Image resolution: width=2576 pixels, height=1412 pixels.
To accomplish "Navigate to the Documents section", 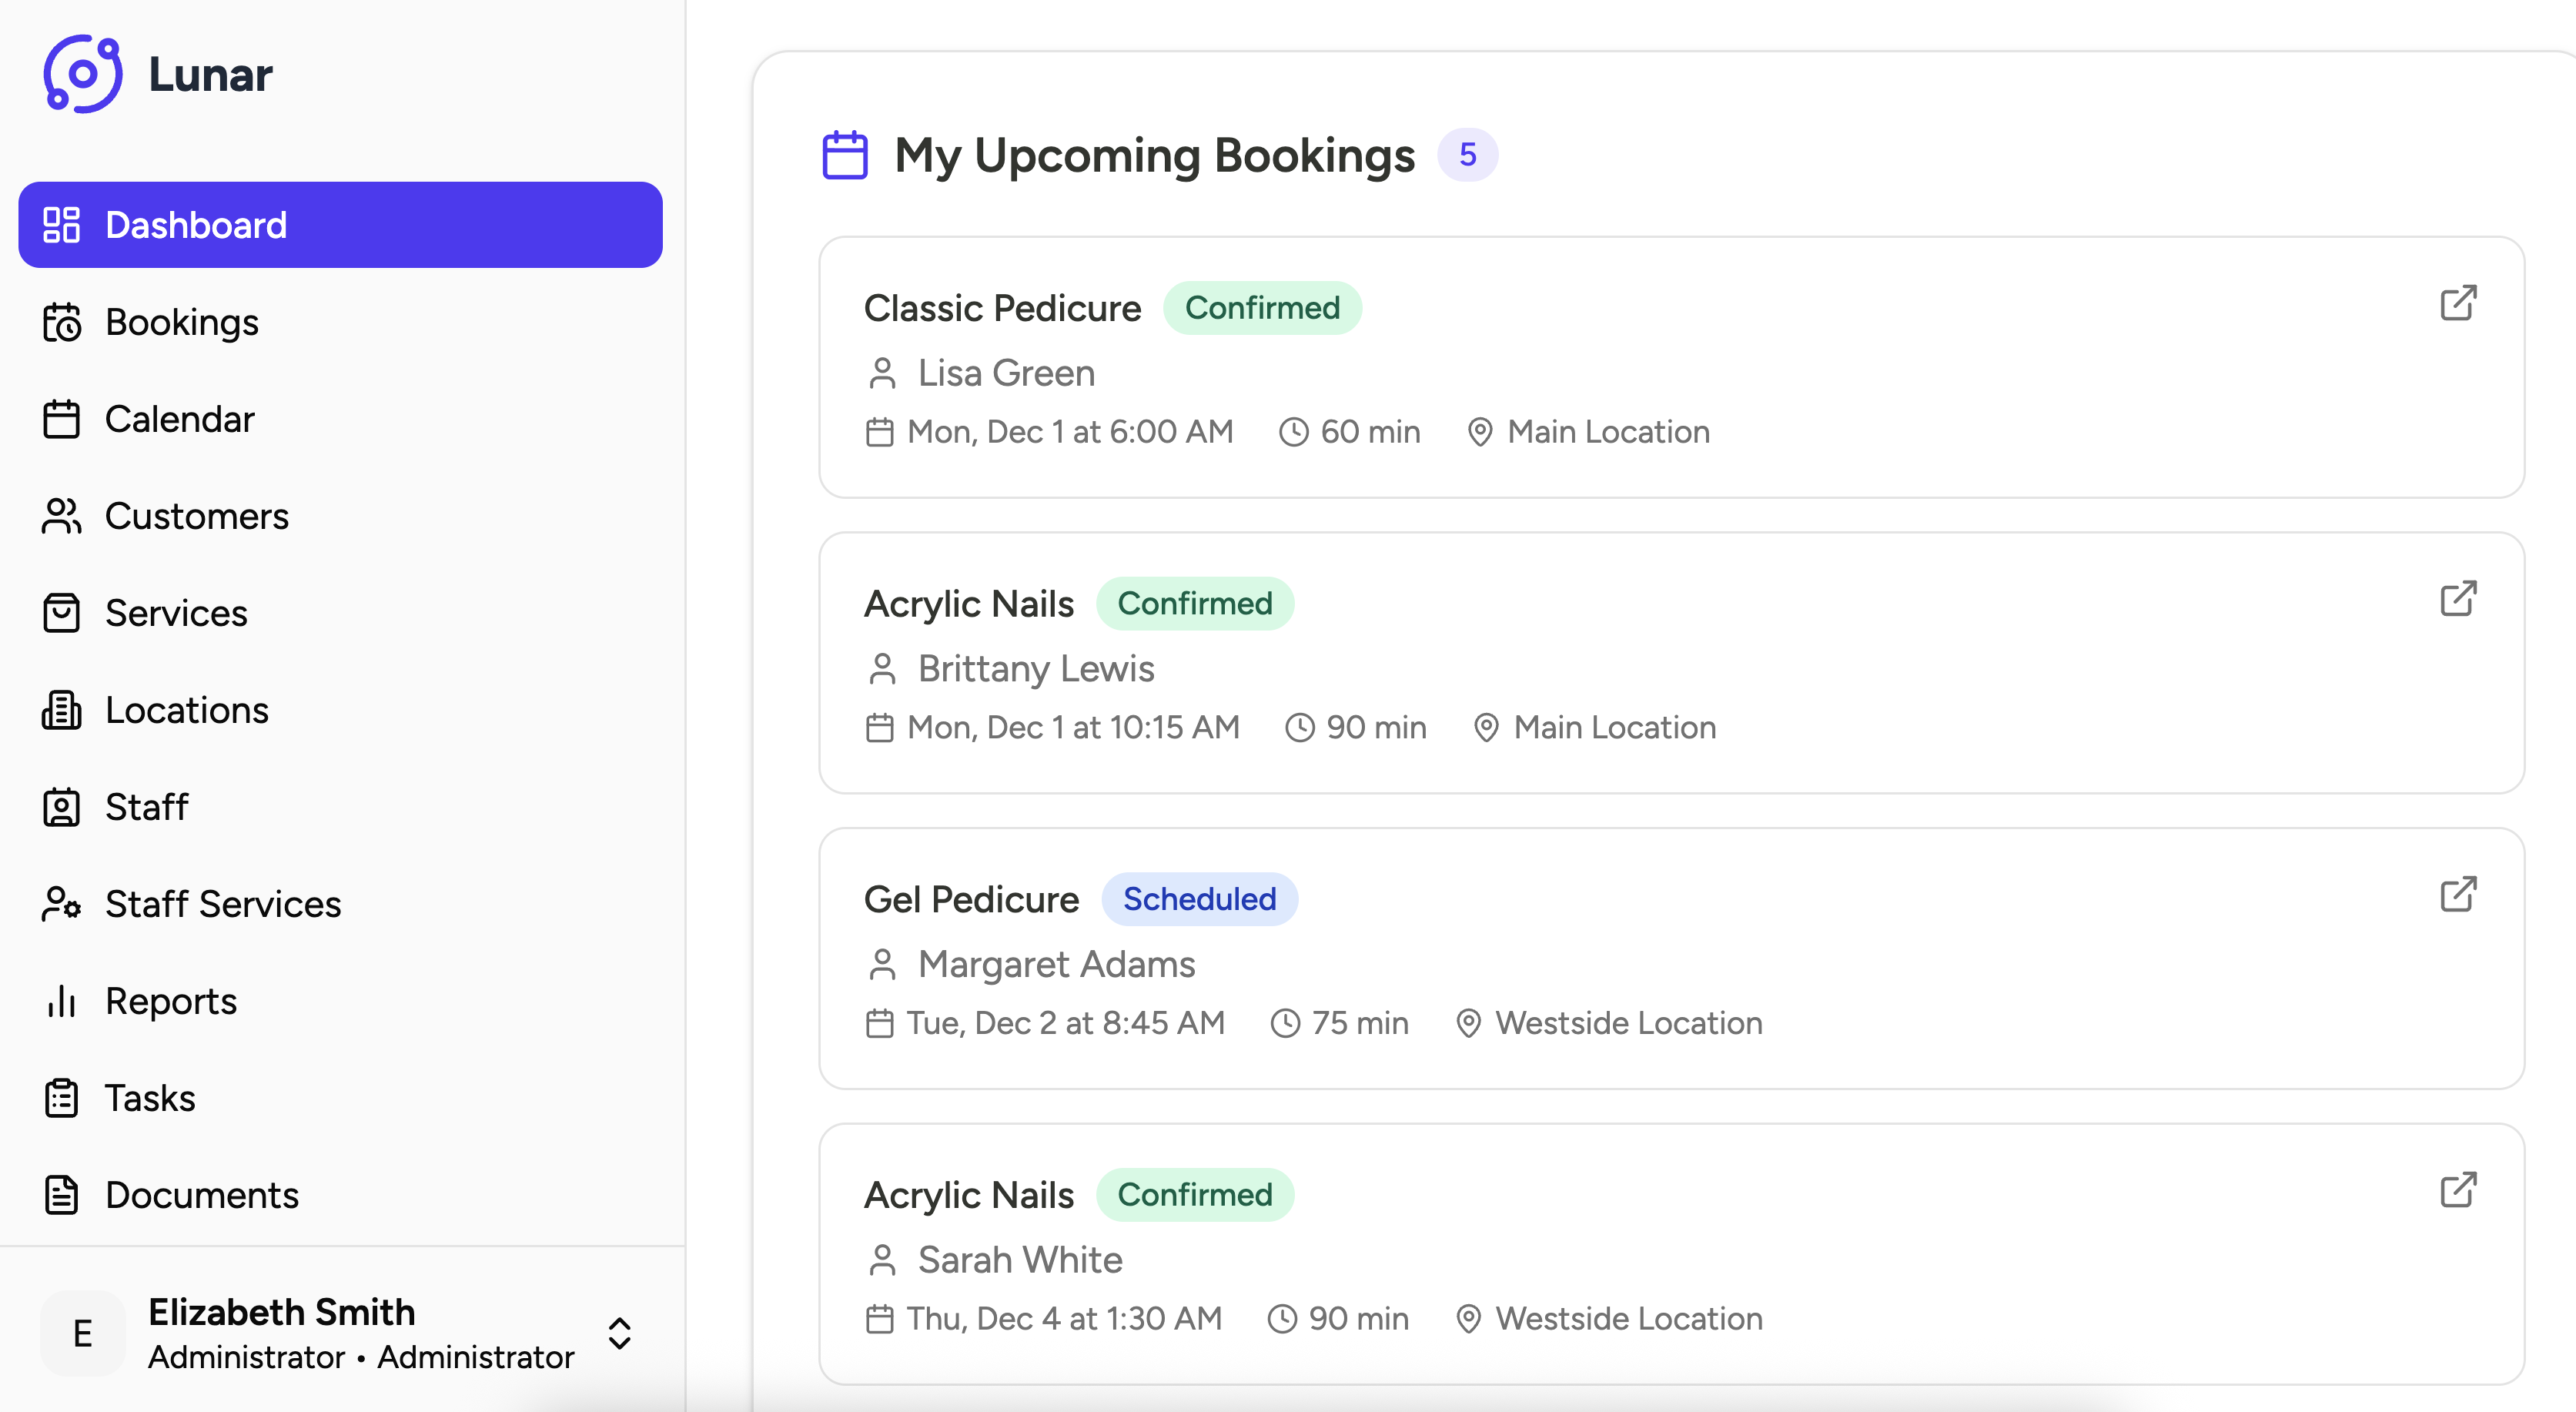I will tap(202, 1195).
